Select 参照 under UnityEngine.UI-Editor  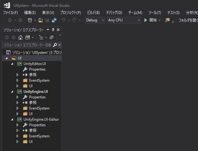[33, 130]
